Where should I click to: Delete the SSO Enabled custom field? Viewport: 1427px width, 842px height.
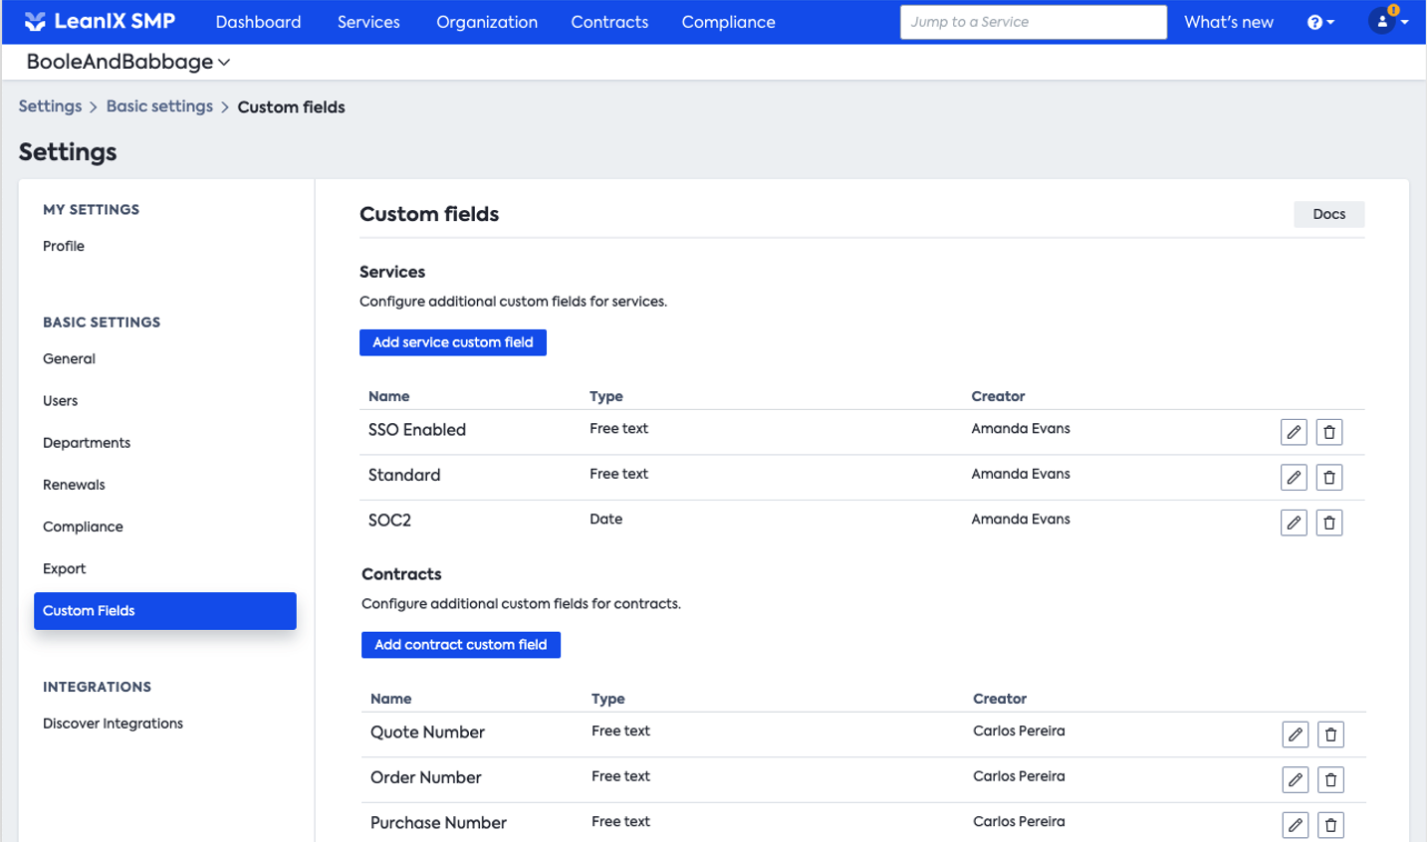point(1328,432)
